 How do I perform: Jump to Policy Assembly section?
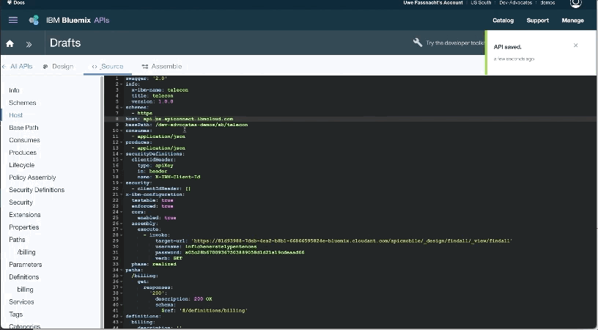pos(32,177)
